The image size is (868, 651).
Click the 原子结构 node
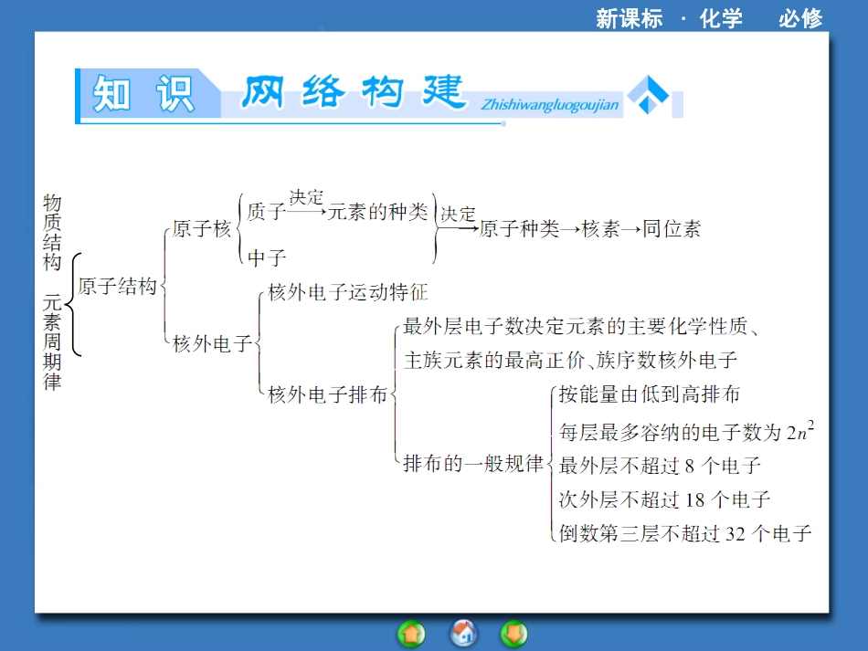pyautogui.click(x=117, y=286)
